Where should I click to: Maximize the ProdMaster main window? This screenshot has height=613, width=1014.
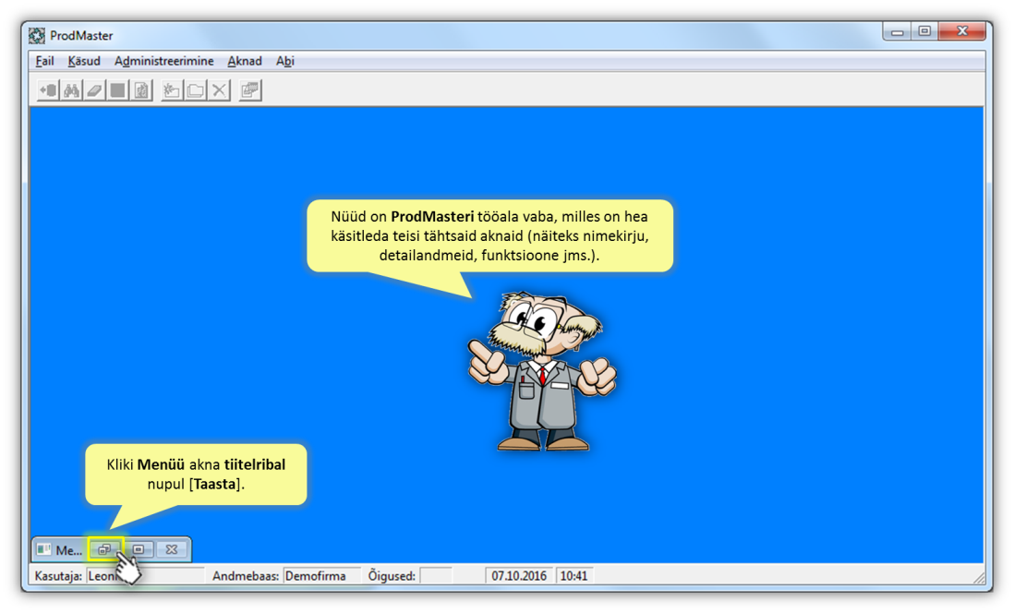tap(924, 31)
